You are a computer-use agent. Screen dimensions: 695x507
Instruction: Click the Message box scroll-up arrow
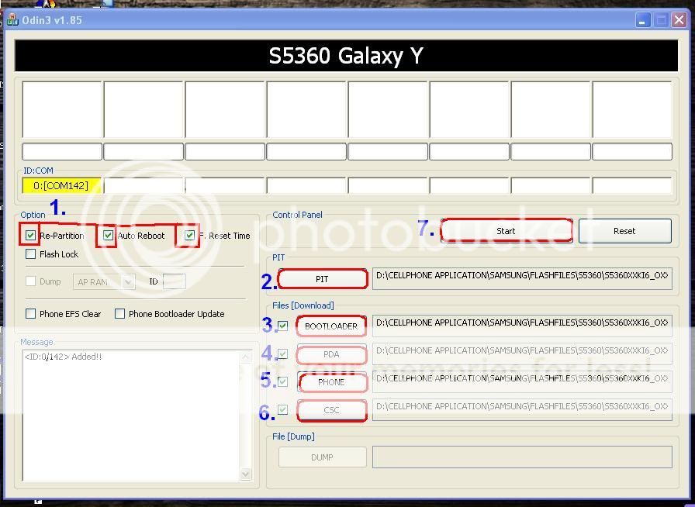[x=246, y=357]
